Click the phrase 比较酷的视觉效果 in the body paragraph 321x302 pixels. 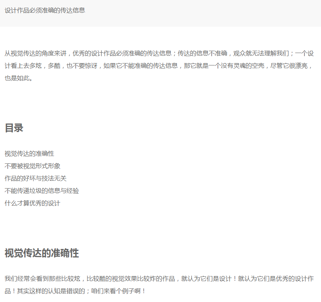tap(111, 279)
